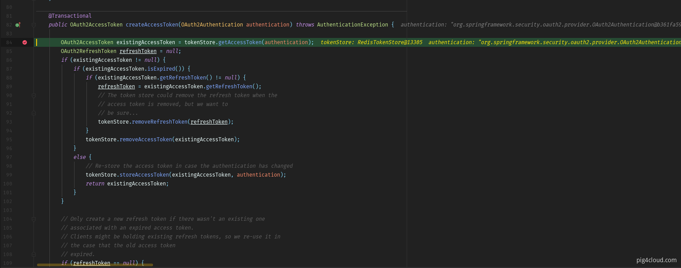The height and width of the screenshot is (268, 681).
Task: Click the getAccessToken method call
Action: coord(239,42)
